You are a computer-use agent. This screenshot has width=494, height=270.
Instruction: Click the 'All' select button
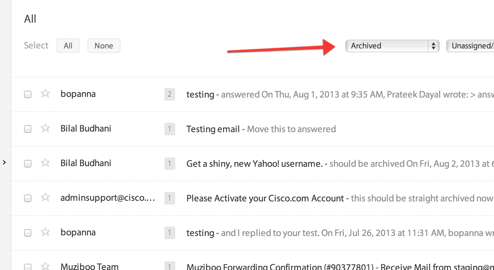click(x=68, y=46)
